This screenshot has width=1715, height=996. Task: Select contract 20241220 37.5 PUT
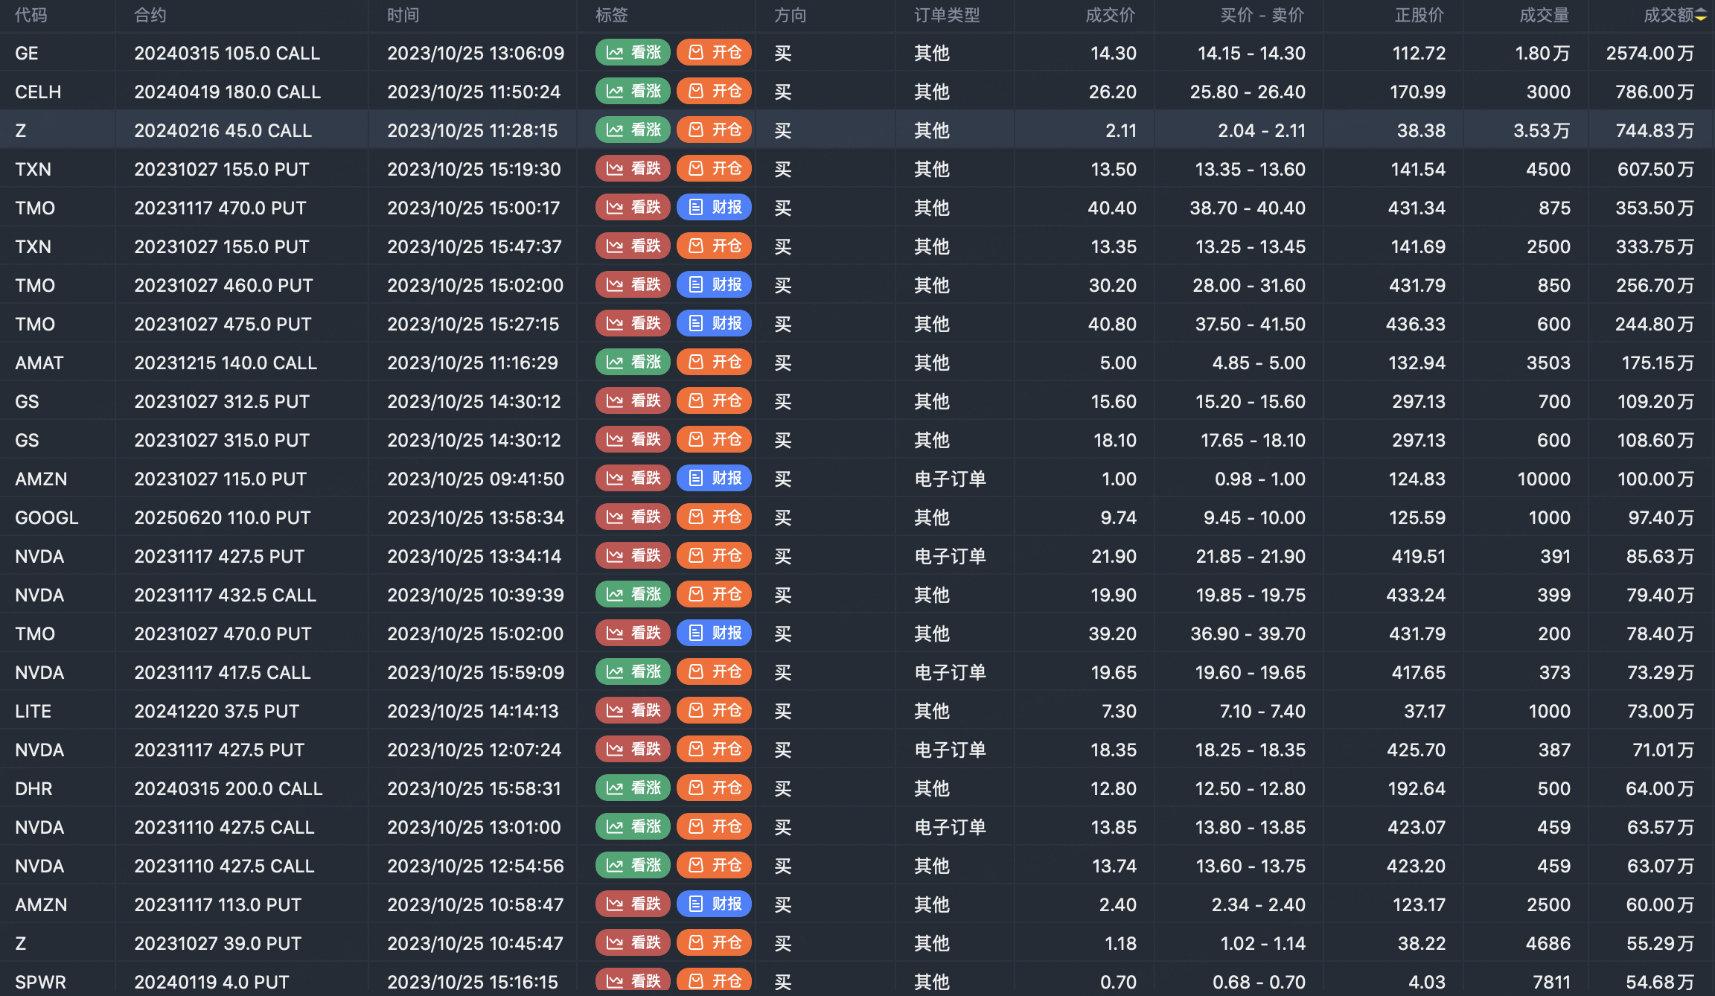click(x=217, y=712)
